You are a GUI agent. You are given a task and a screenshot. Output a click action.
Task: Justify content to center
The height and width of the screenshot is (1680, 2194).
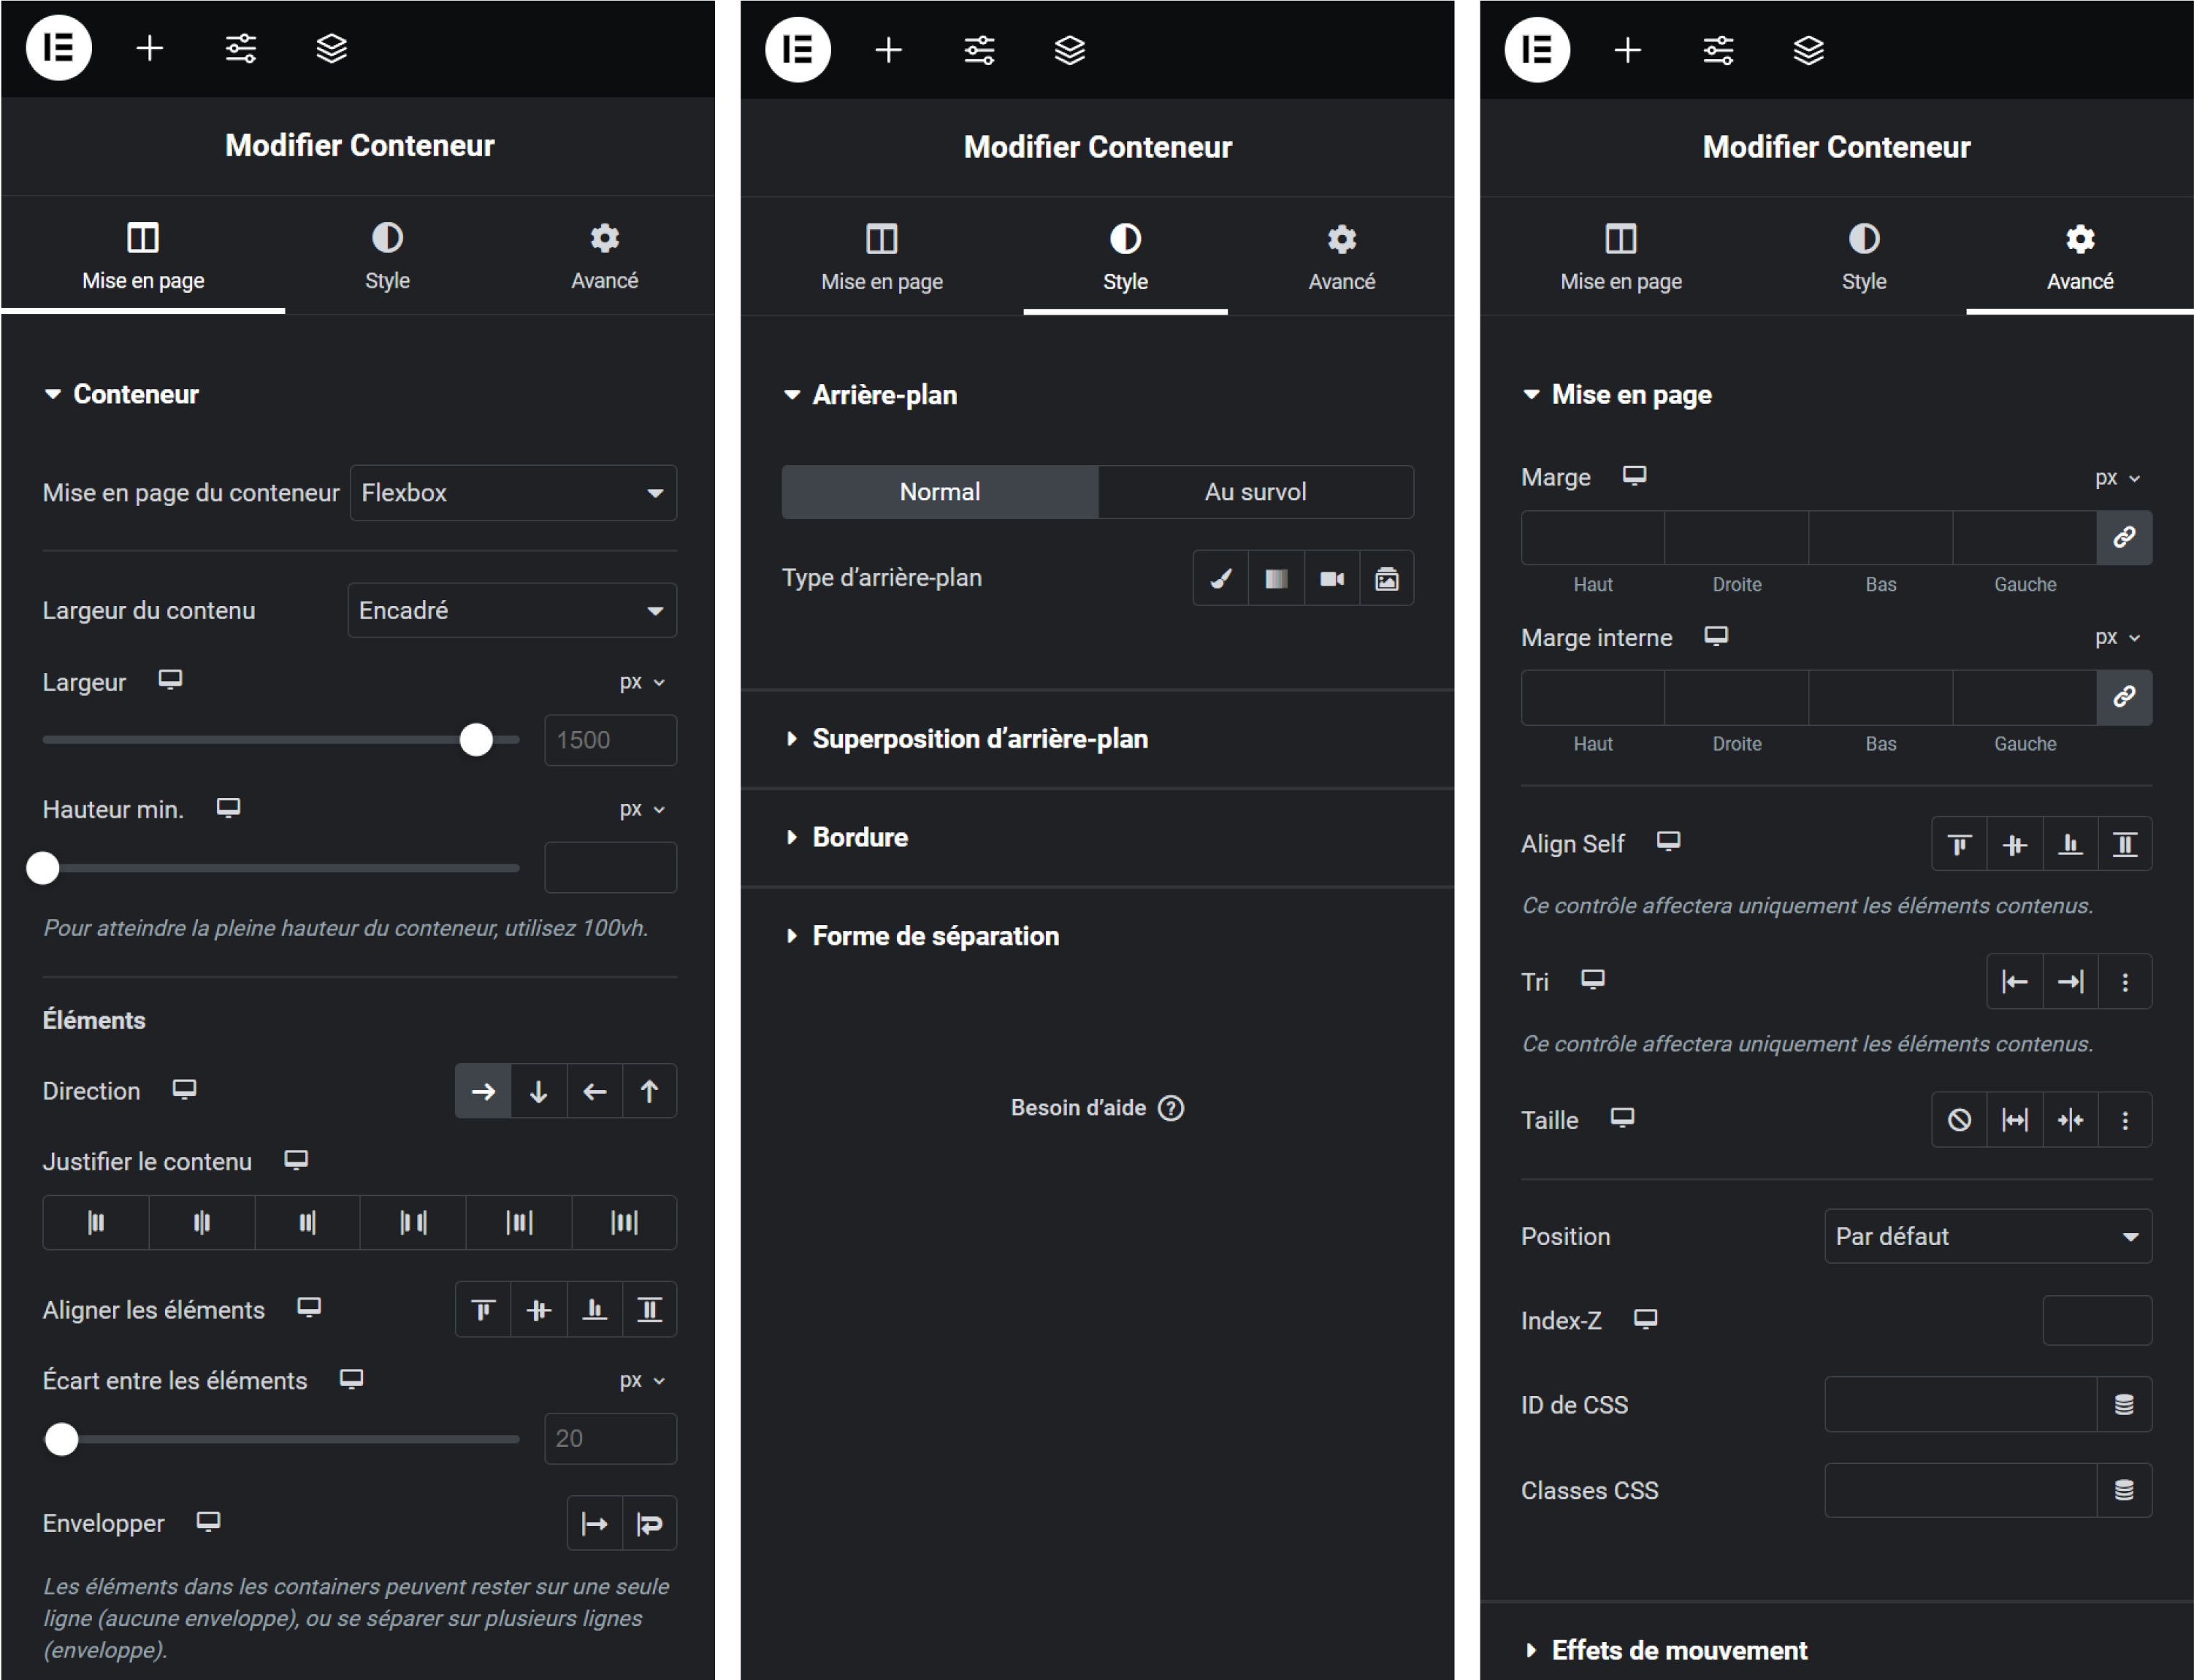coord(202,1222)
